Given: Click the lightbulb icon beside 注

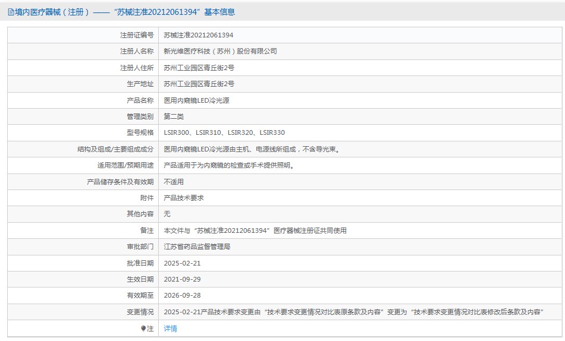Looking at the screenshot, I should click(143, 329).
